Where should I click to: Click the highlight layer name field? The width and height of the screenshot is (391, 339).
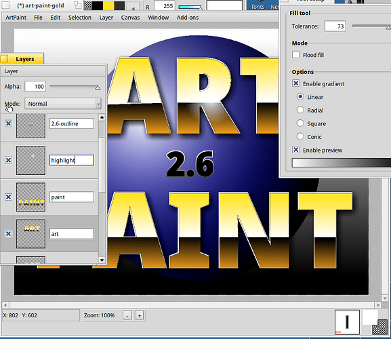coord(72,160)
